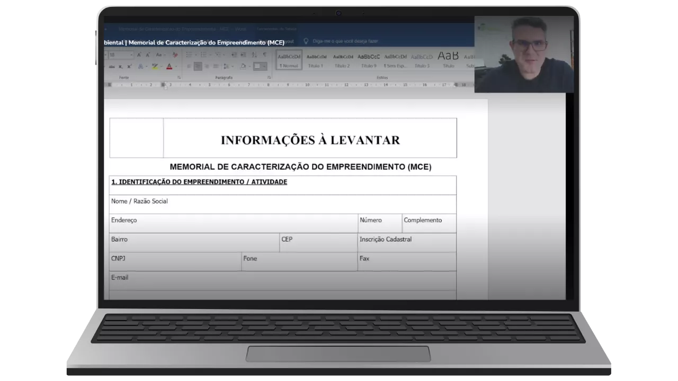
Task: Choose the Título 9 style
Action: click(x=369, y=60)
